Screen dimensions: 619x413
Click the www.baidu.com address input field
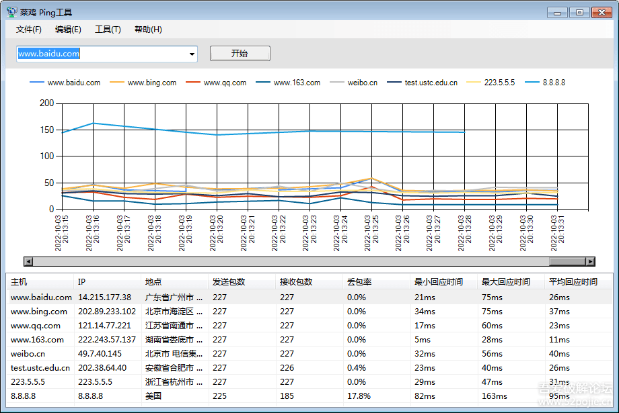click(101, 54)
